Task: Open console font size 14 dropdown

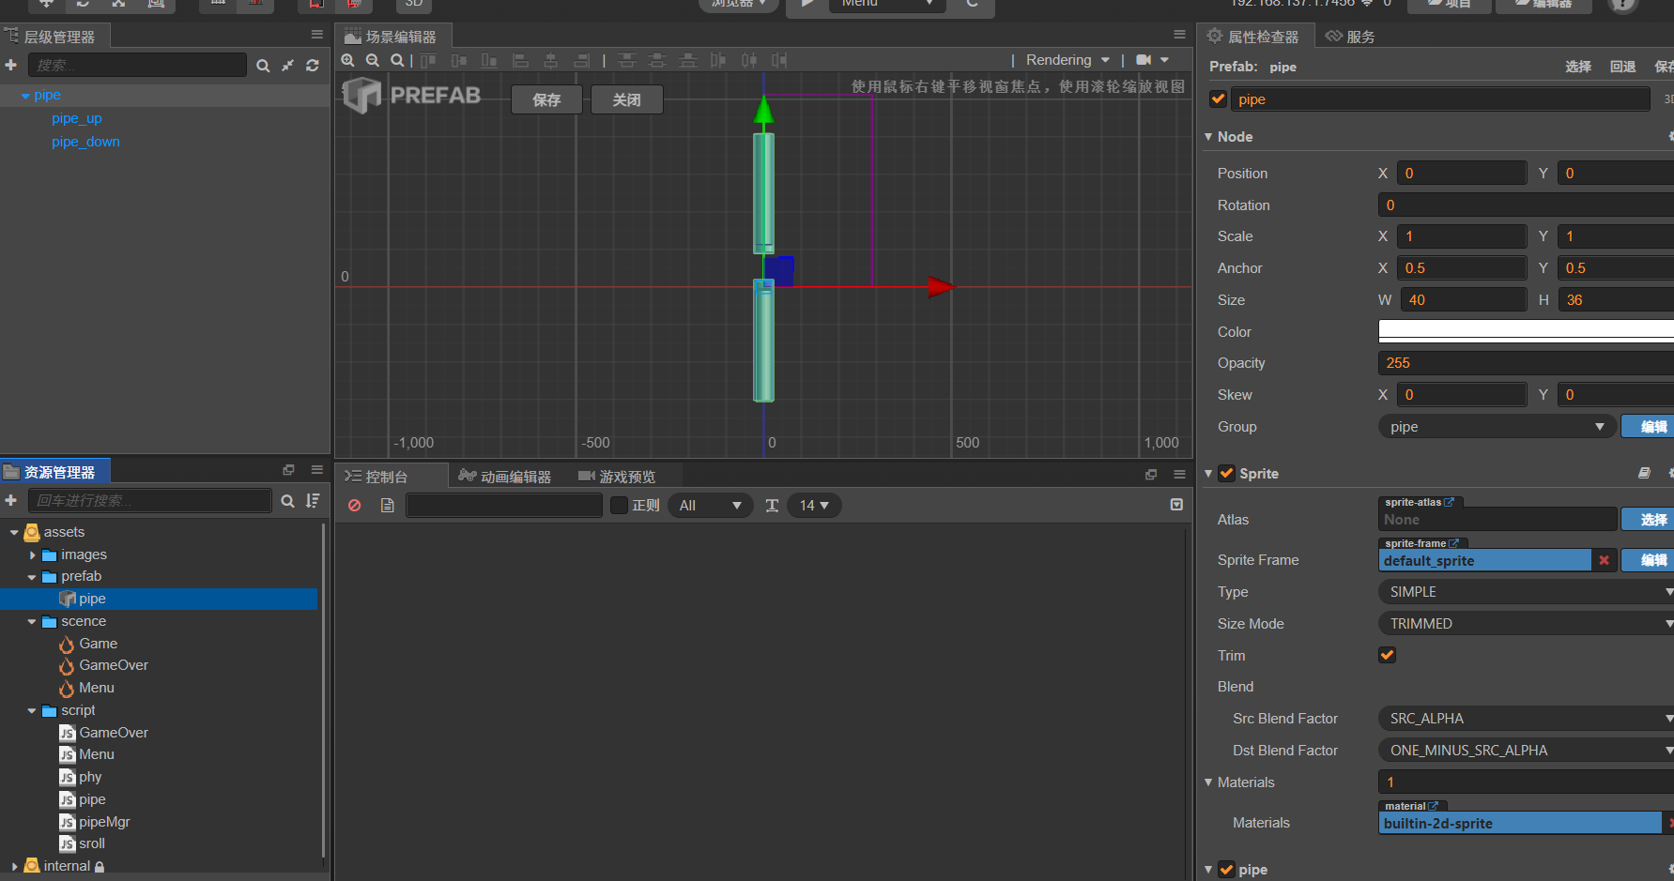Action: pyautogui.click(x=814, y=505)
